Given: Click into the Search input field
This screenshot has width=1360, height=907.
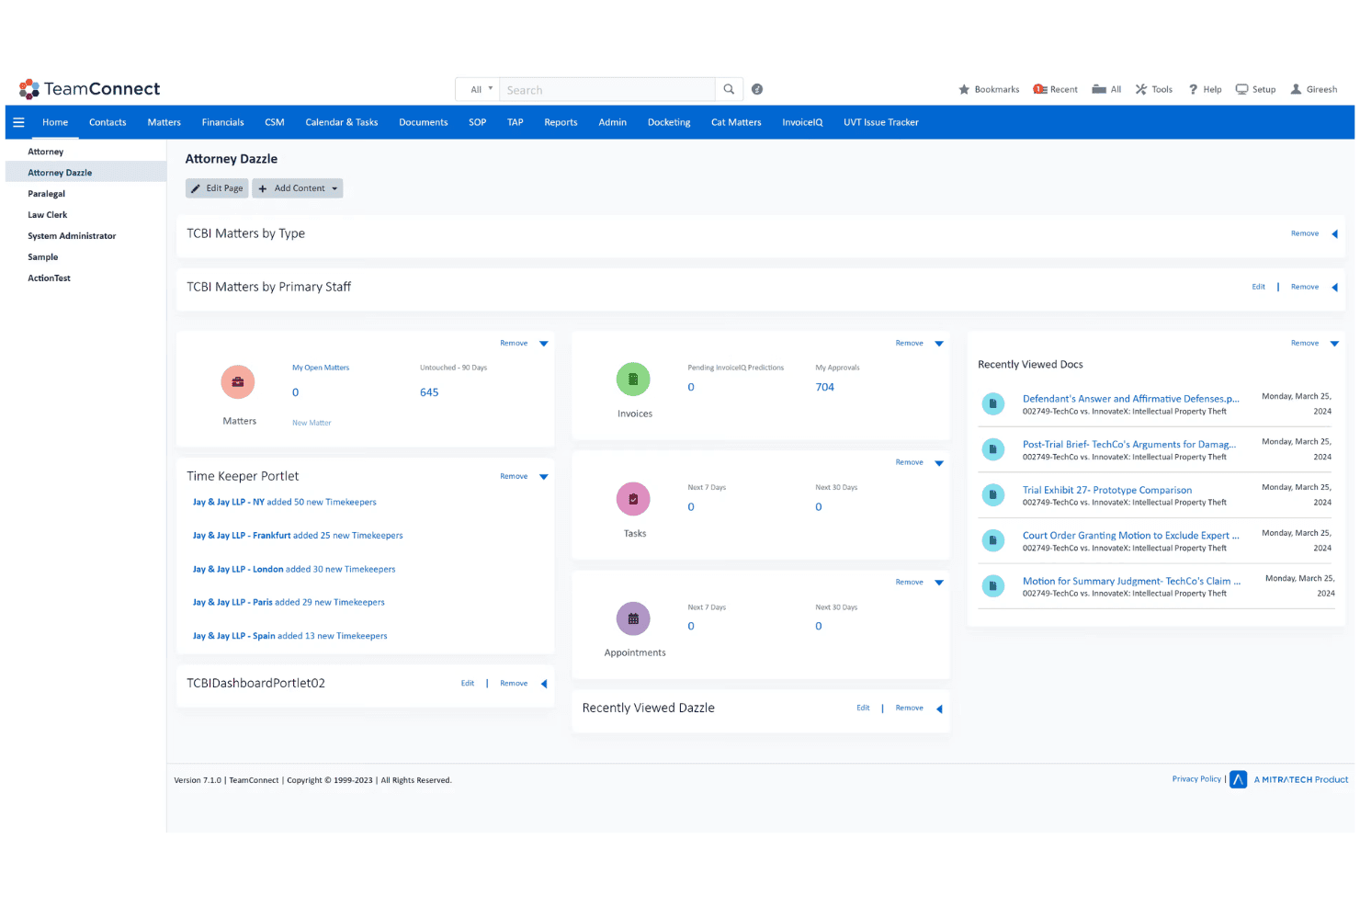Looking at the screenshot, I should (607, 89).
